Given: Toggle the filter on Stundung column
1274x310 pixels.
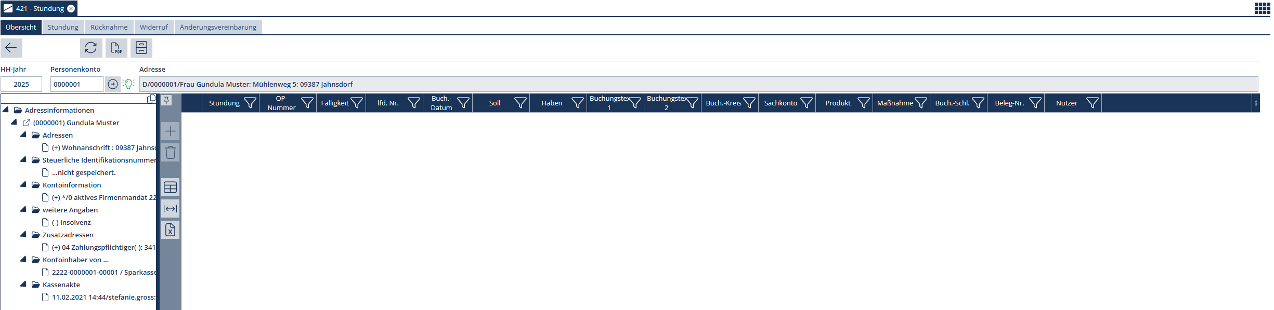Looking at the screenshot, I should click(x=250, y=103).
